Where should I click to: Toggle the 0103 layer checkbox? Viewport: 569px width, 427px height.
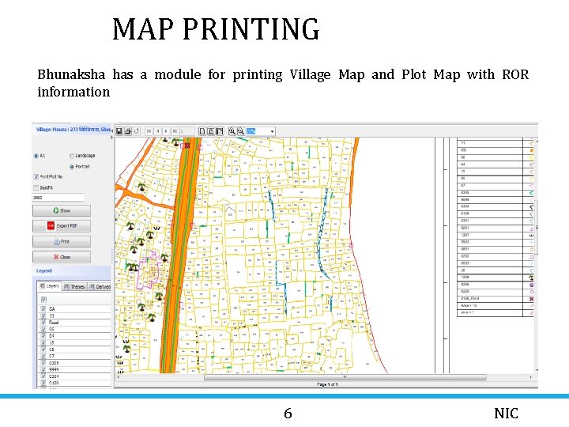tap(43, 383)
